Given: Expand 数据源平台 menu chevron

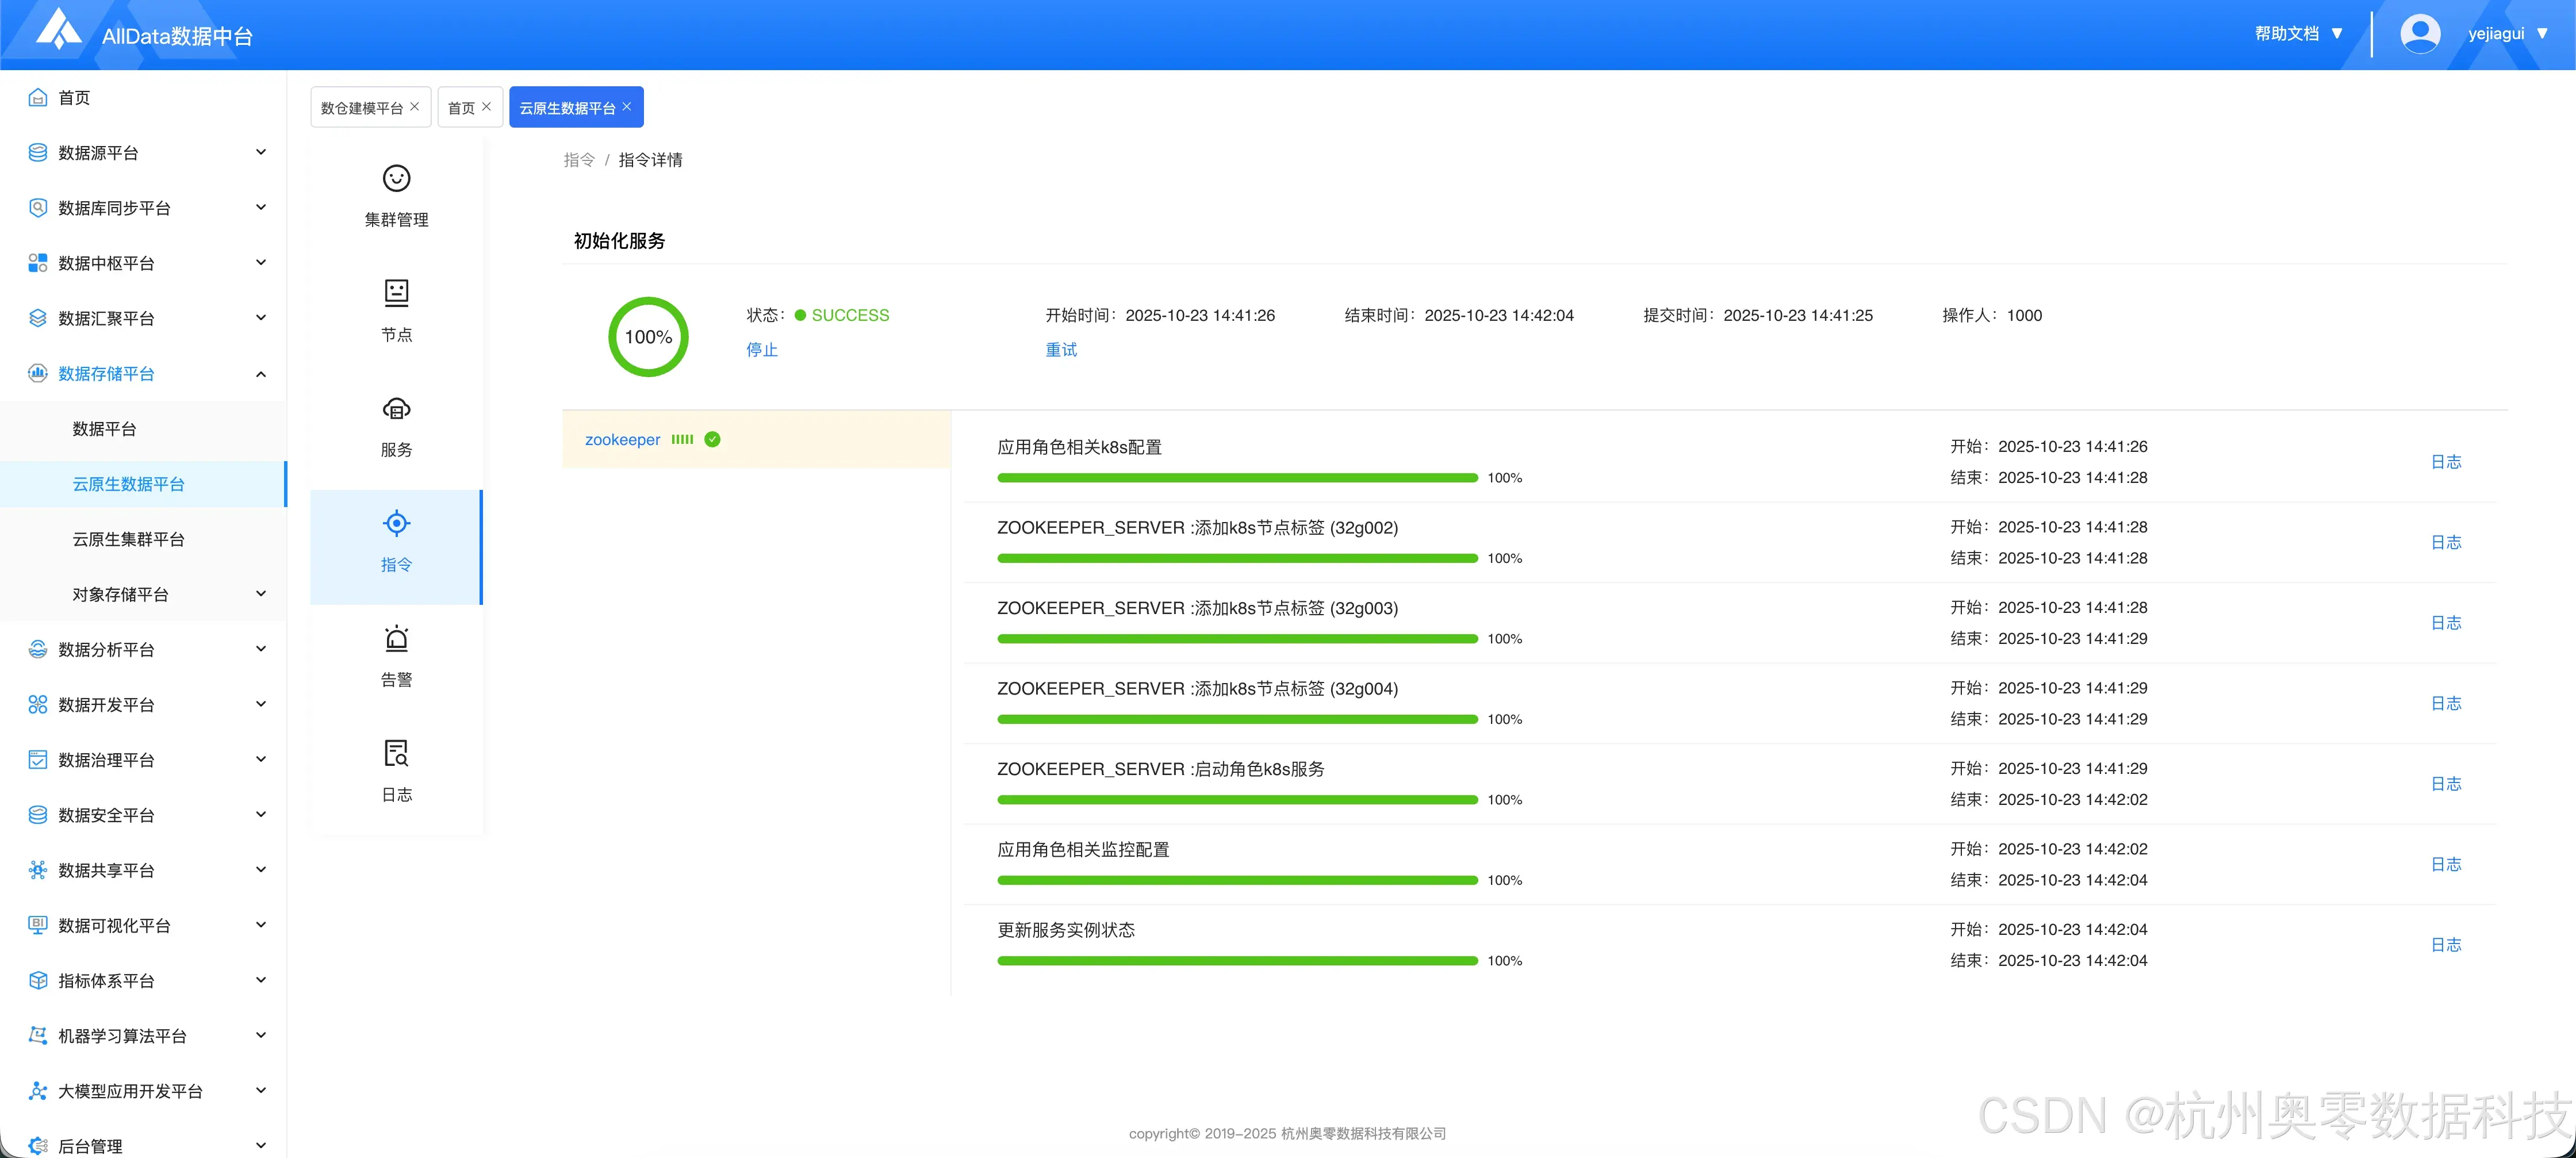Looking at the screenshot, I should [261, 153].
